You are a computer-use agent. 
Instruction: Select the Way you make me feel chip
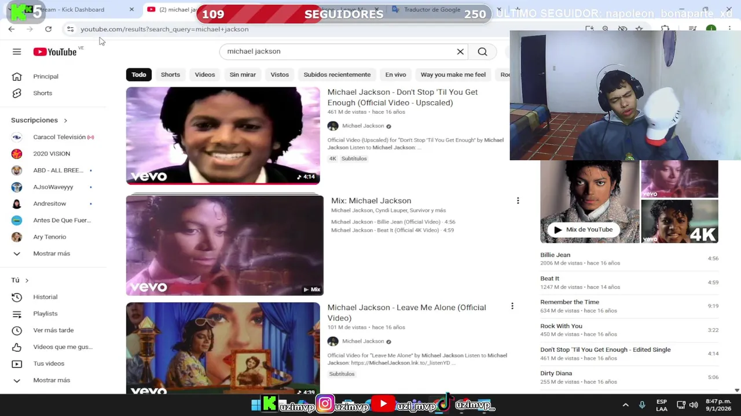coord(453,75)
